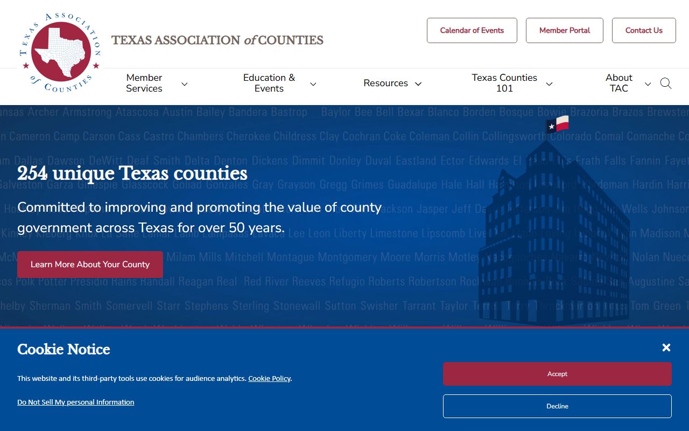This screenshot has width=689, height=431.
Task: Open the Cookie Policy link
Action: (x=269, y=379)
